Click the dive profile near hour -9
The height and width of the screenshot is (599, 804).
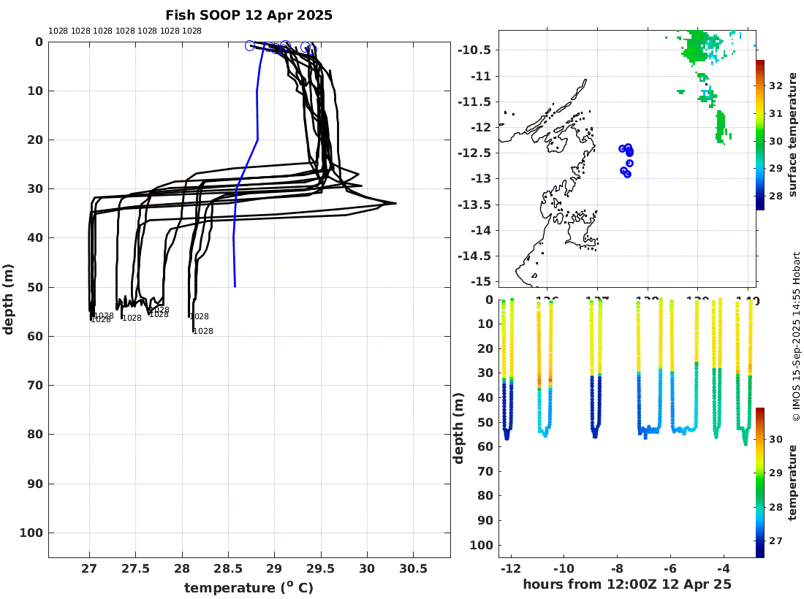click(x=595, y=369)
